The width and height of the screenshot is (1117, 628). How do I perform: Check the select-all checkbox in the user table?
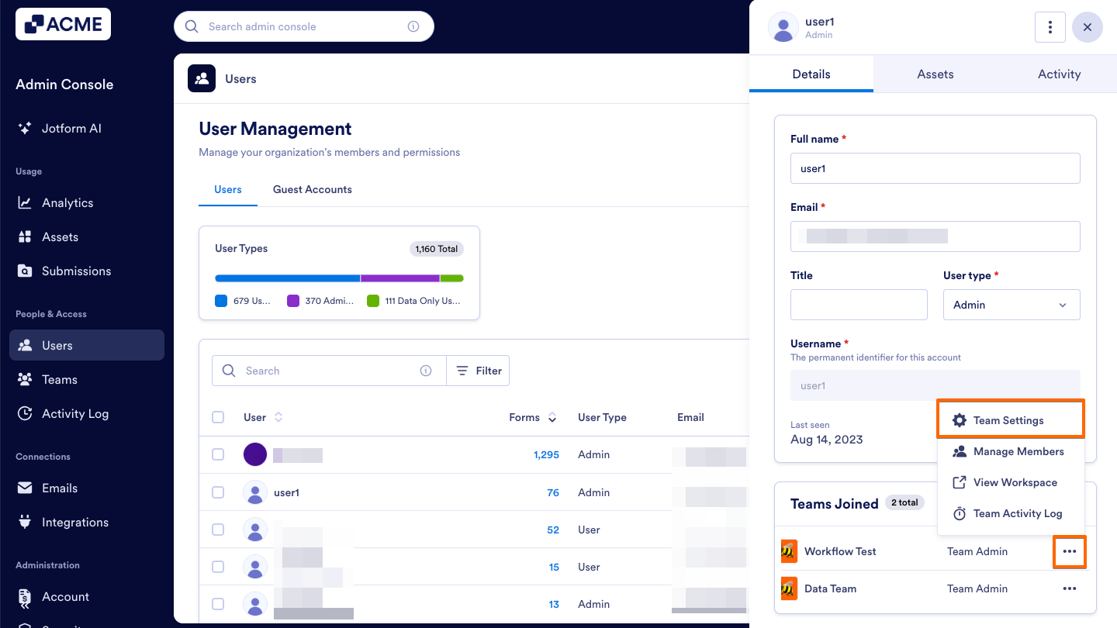[218, 417]
